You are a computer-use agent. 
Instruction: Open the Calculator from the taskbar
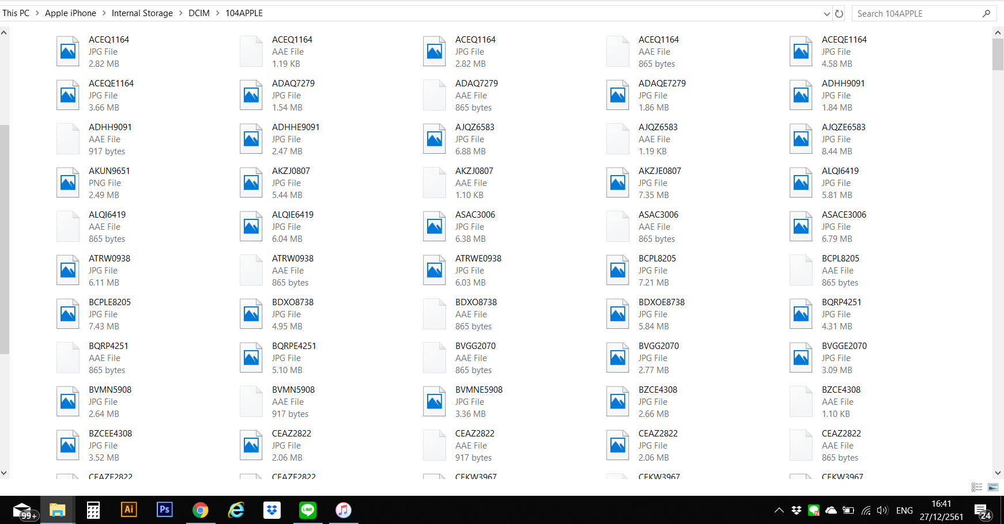pyautogui.click(x=93, y=510)
